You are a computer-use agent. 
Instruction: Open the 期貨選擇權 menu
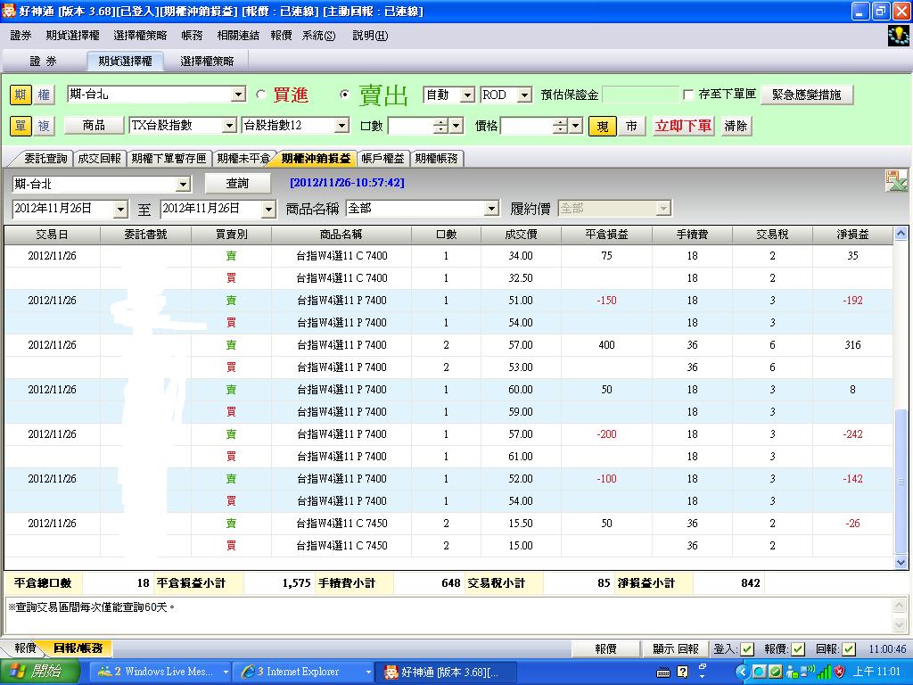[73, 36]
